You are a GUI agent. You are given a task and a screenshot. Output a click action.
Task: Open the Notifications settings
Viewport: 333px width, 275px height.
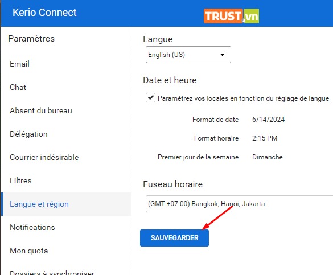(32, 227)
